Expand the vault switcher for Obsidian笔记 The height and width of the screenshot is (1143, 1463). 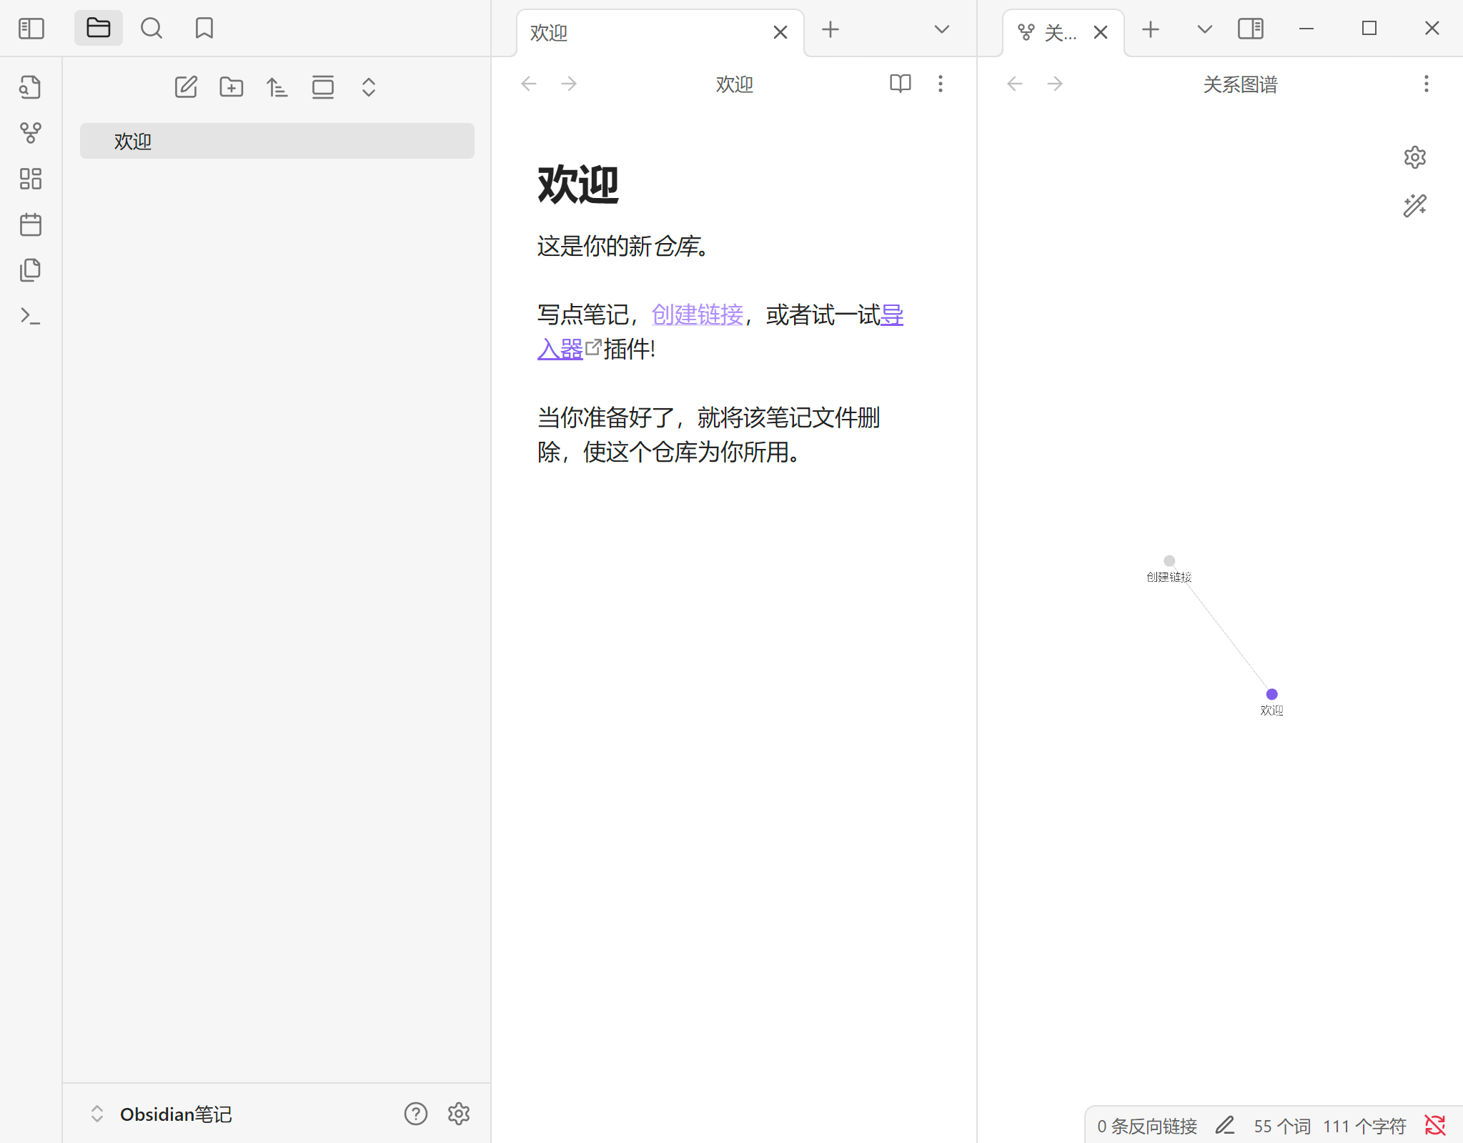[98, 1114]
